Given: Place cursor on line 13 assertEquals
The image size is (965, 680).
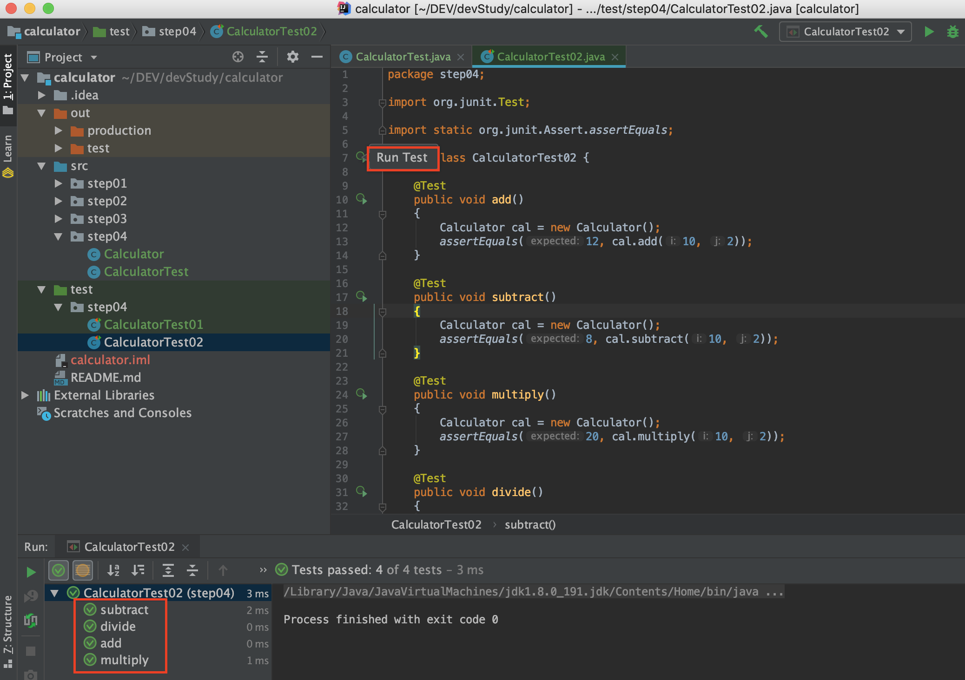Looking at the screenshot, I should click(x=478, y=241).
